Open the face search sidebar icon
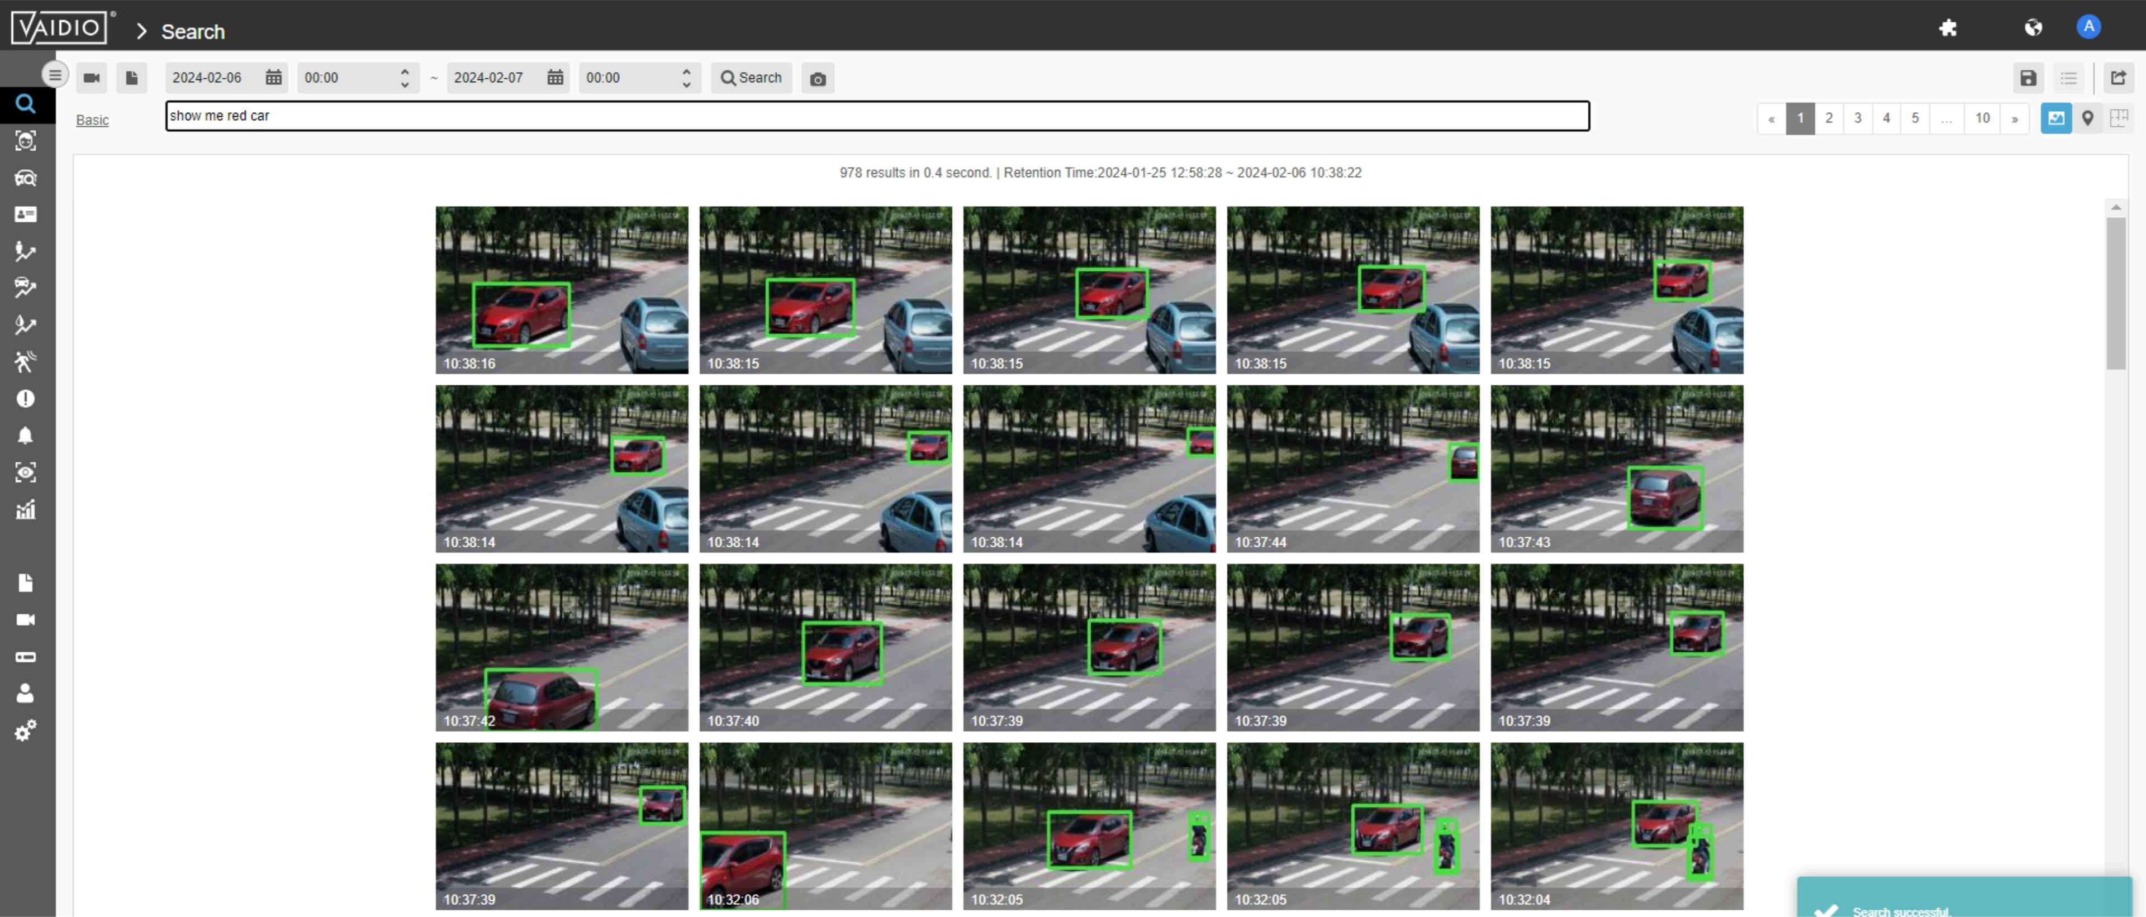2146x917 pixels. pyautogui.click(x=25, y=141)
